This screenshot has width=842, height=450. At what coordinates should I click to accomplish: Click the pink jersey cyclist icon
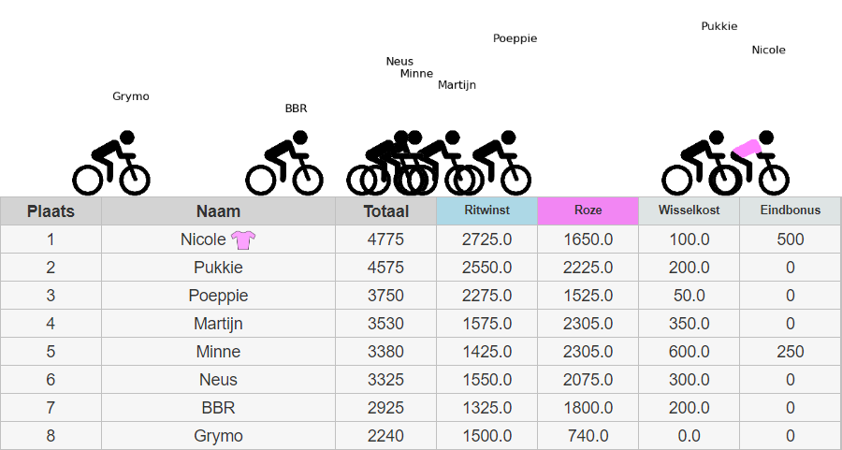(x=750, y=163)
